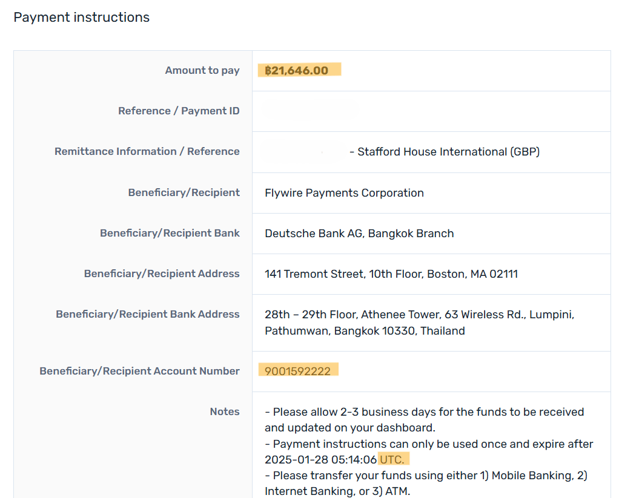Click the Amount to pay label
The width and height of the screenshot is (619, 498).
click(202, 71)
